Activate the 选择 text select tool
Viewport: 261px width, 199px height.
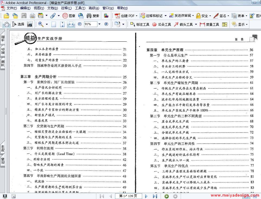click(x=18, y=24)
